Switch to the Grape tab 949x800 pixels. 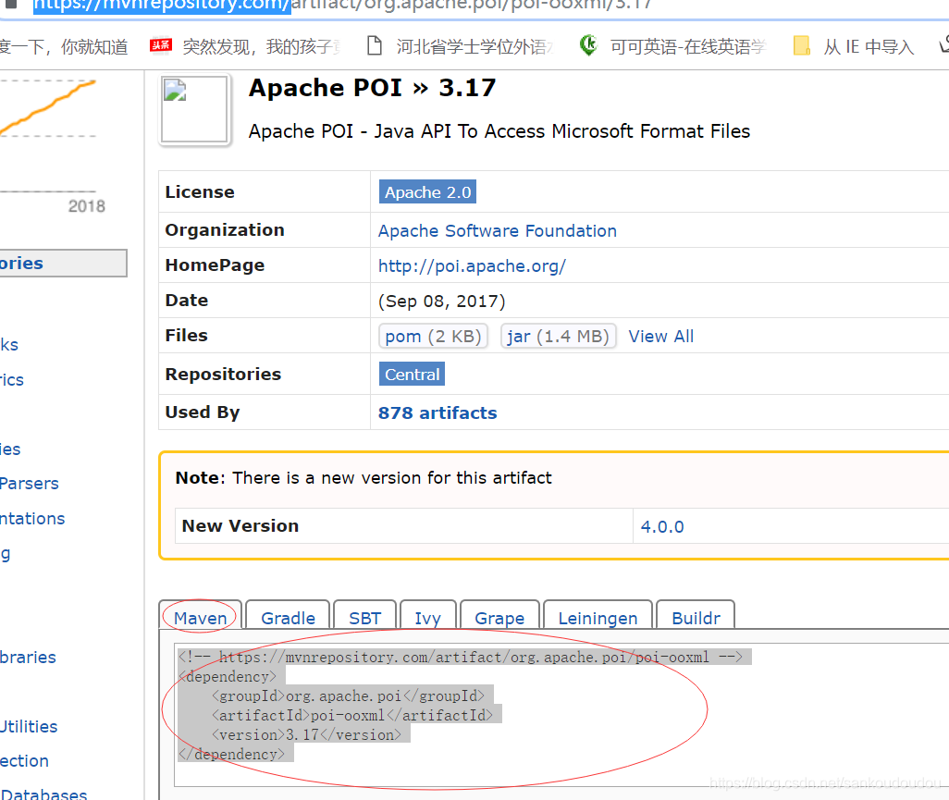click(499, 617)
